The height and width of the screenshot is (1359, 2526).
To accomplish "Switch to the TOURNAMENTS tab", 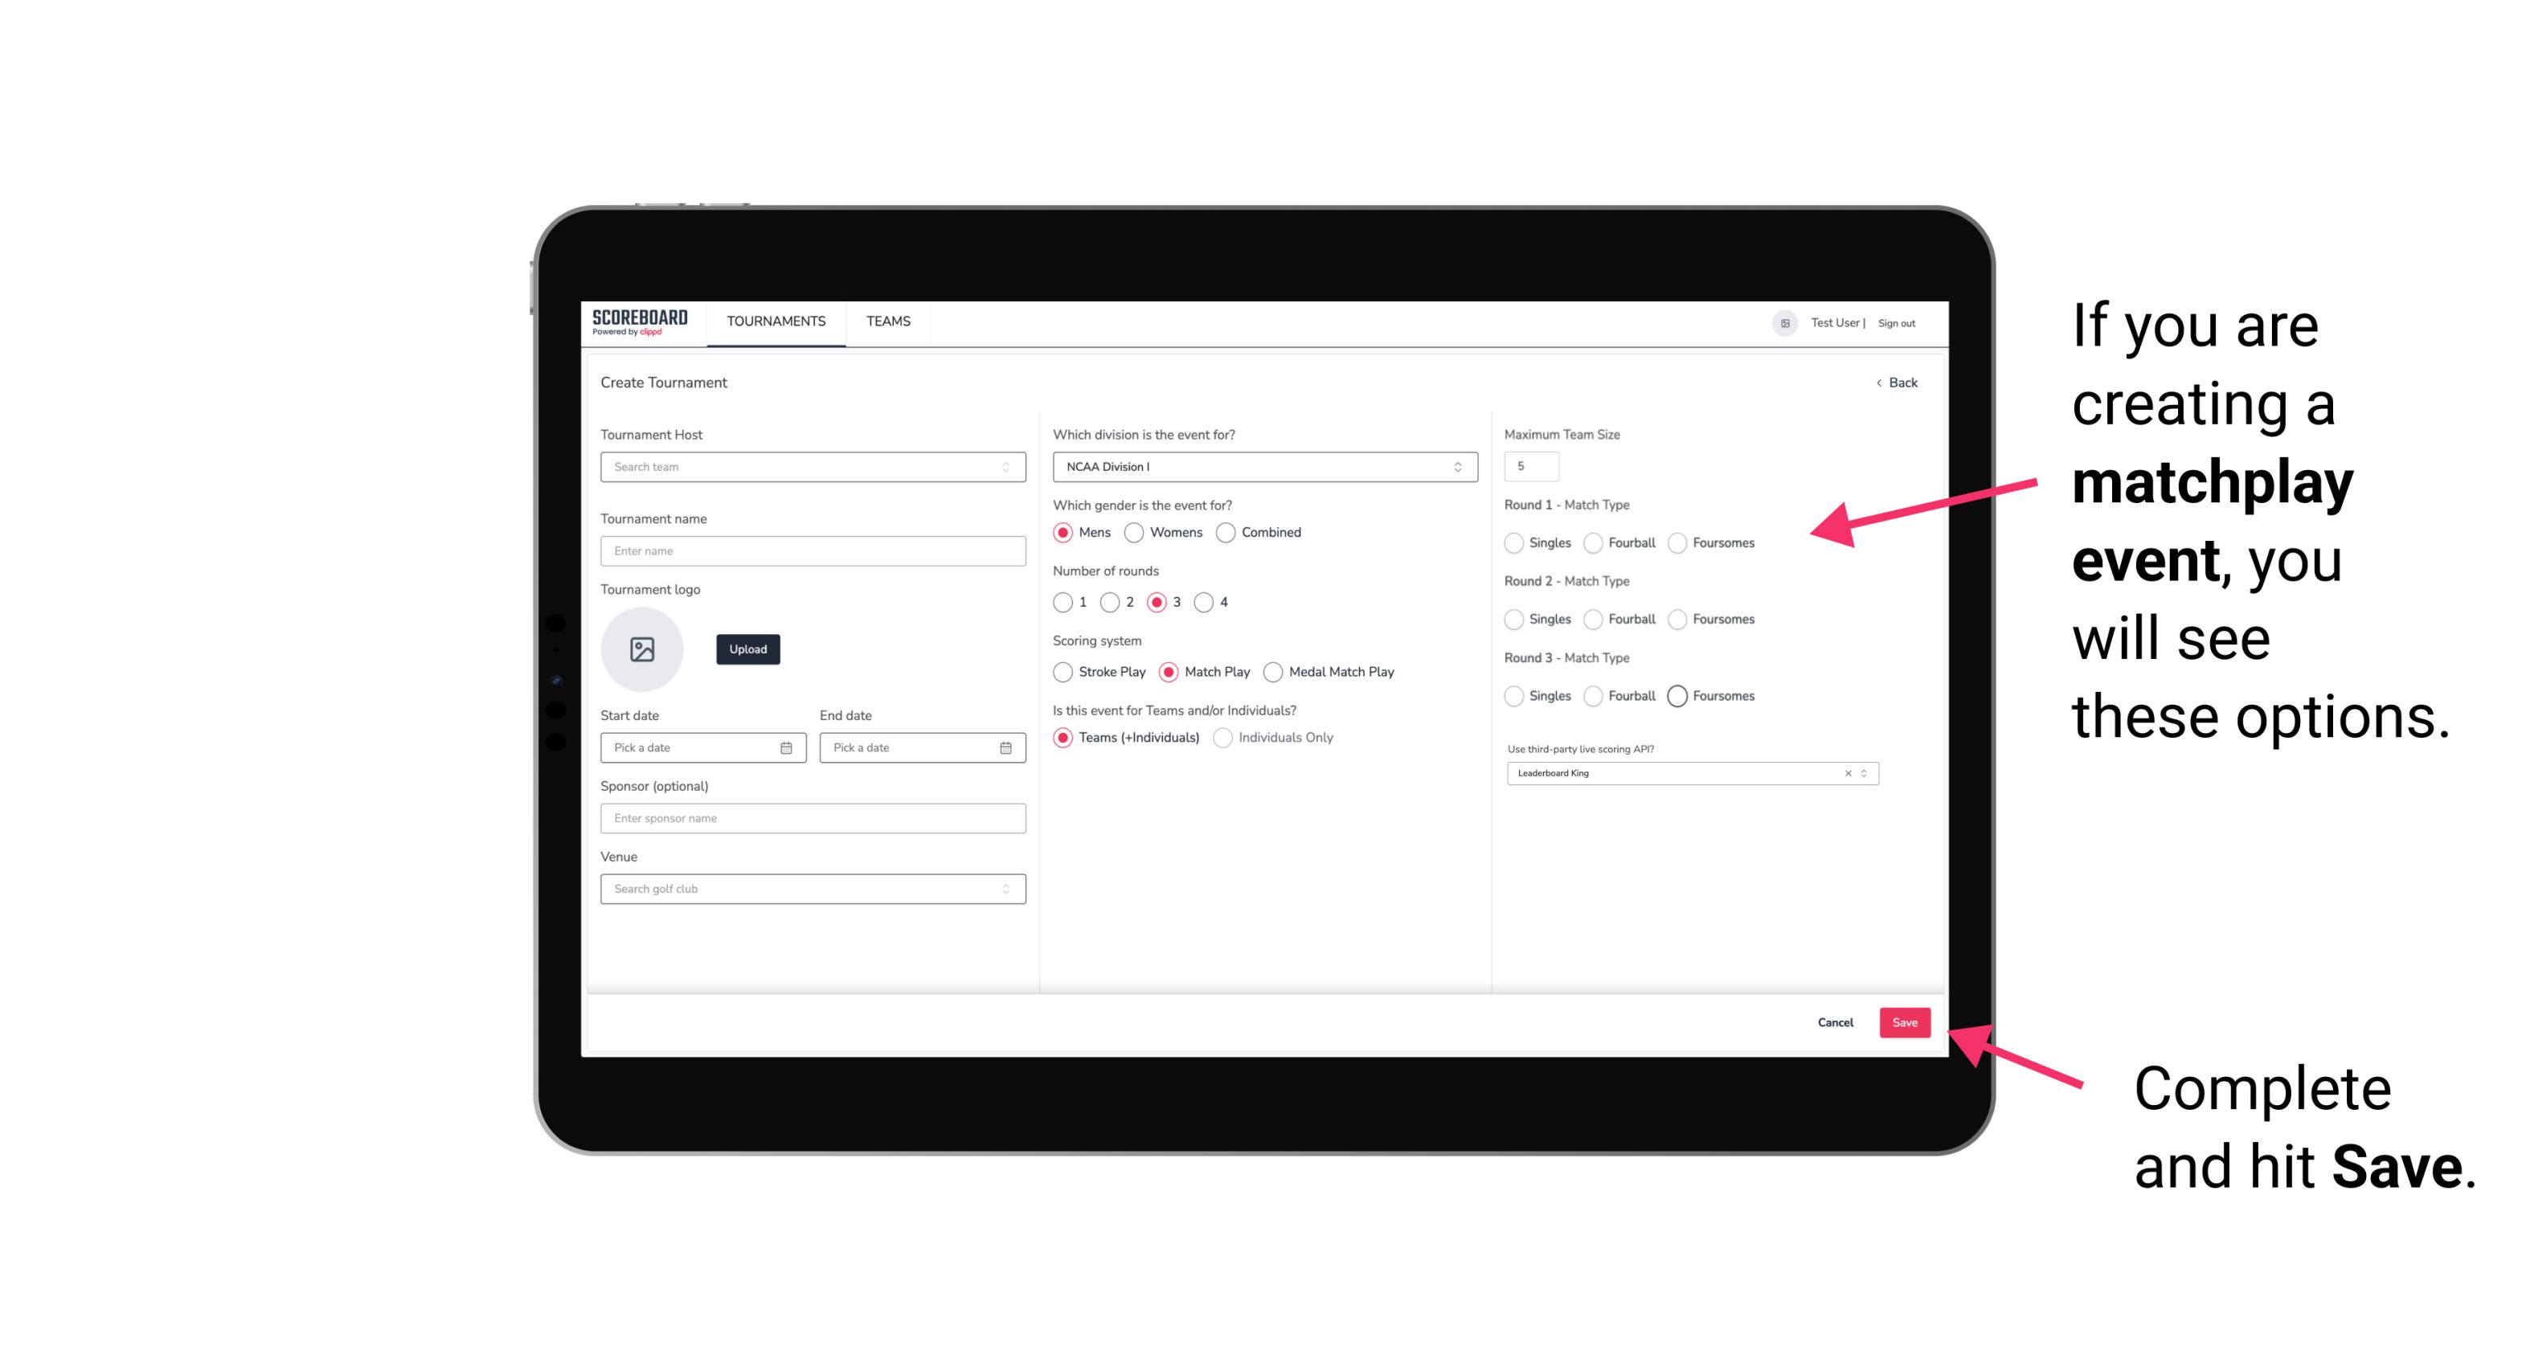I will point(773,321).
